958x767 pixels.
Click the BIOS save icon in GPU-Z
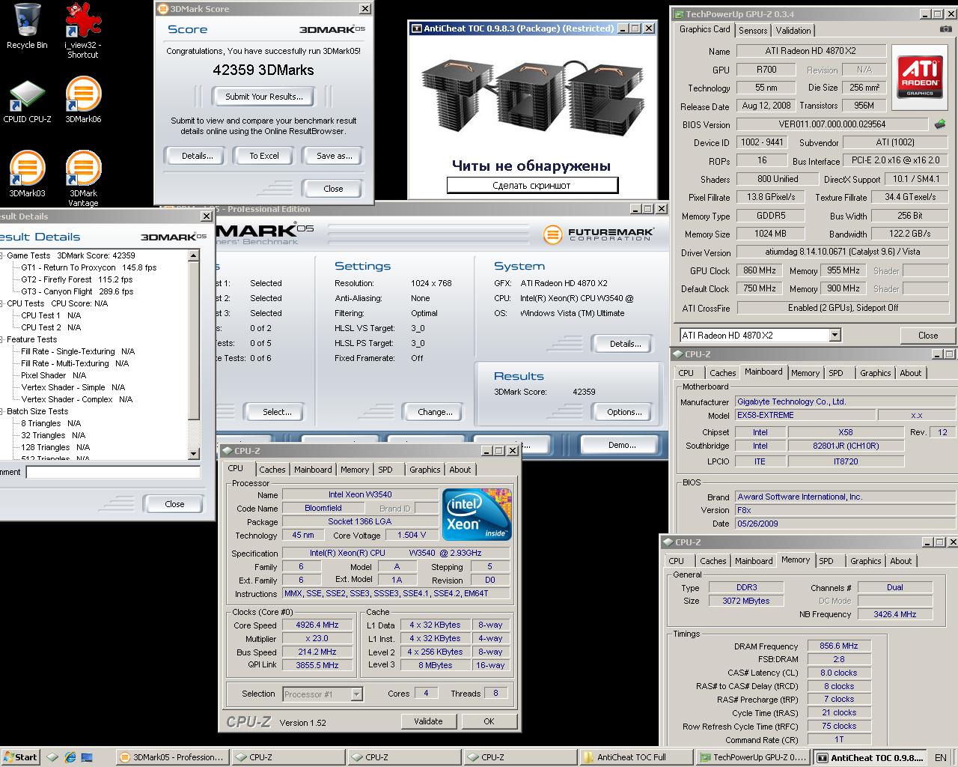tap(940, 124)
